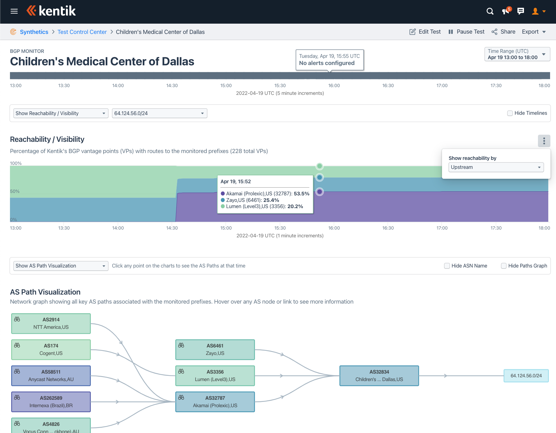Click binoculars icon on AS6461 node
The height and width of the screenshot is (433, 556).
(x=181, y=345)
